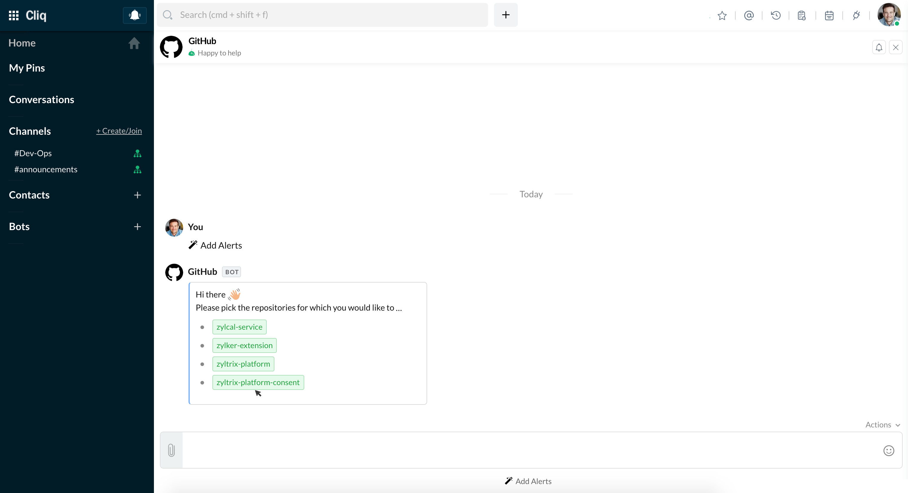Open the notes/files icon in top bar
The height and width of the screenshot is (493, 908).
click(x=802, y=15)
